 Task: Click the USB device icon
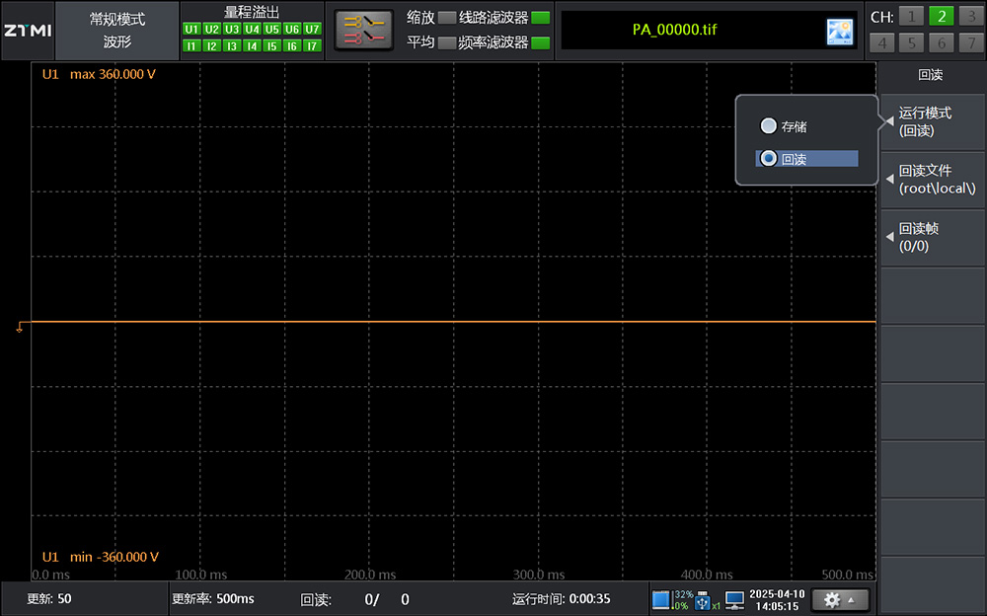(x=704, y=599)
